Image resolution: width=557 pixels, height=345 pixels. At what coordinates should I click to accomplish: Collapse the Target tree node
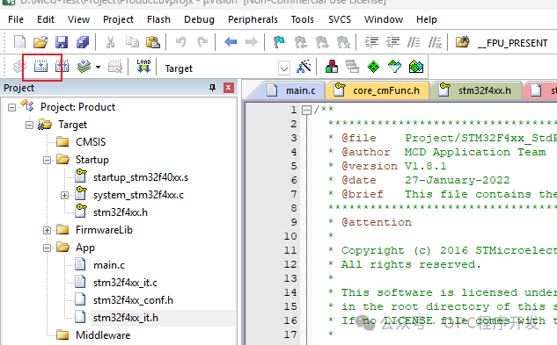tap(30, 125)
